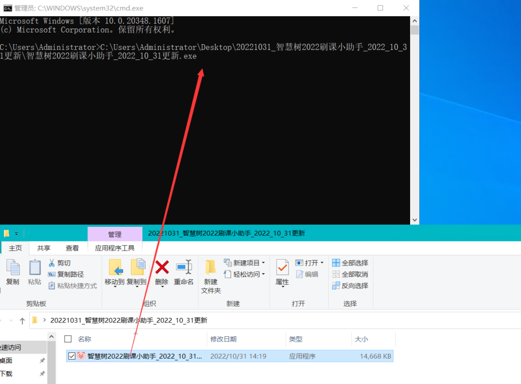
Task: Click the pin icon beside 下载
Action: pos(42,374)
